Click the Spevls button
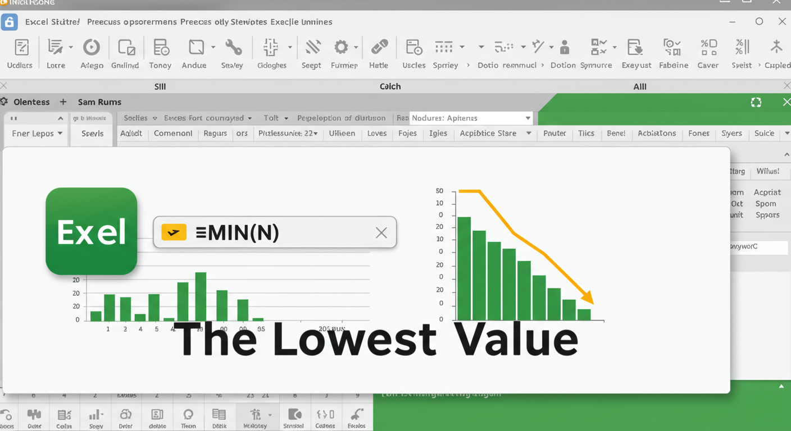Screen dimensions: 791x431 pyautogui.click(x=93, y=134)
